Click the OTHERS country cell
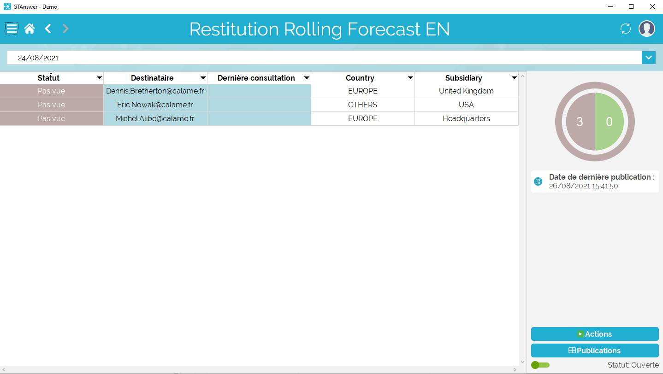Viewport: 663px width, 374px height. (x=363, y=105)
